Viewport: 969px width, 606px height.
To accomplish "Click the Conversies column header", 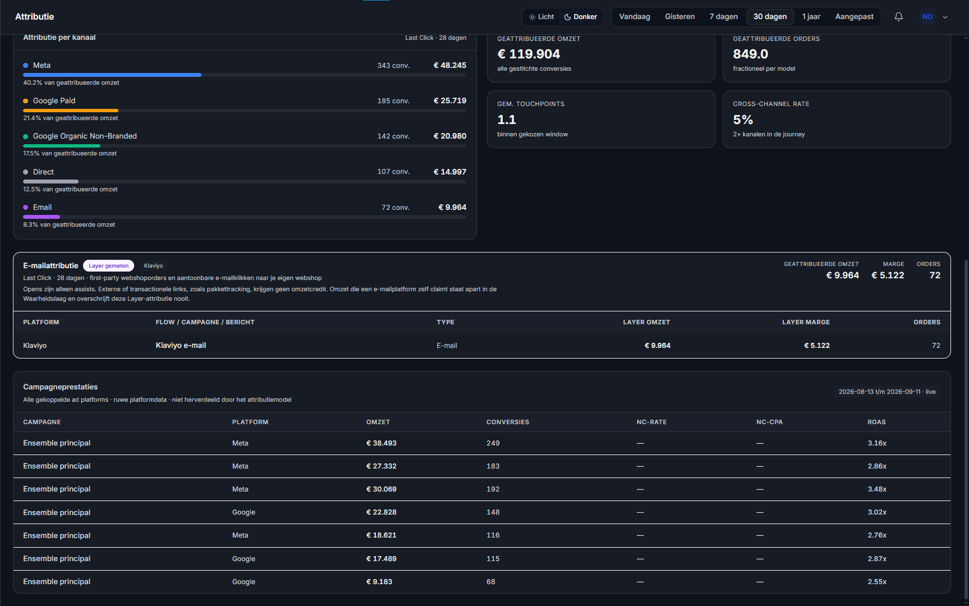I will click(x=508, y=423).
